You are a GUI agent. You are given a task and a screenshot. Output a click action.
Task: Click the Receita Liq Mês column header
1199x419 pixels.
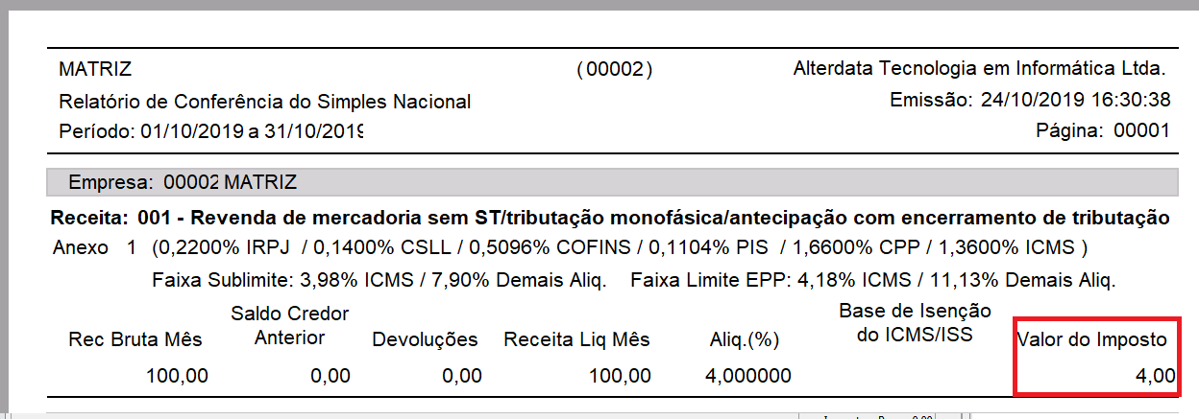point(576,339)
